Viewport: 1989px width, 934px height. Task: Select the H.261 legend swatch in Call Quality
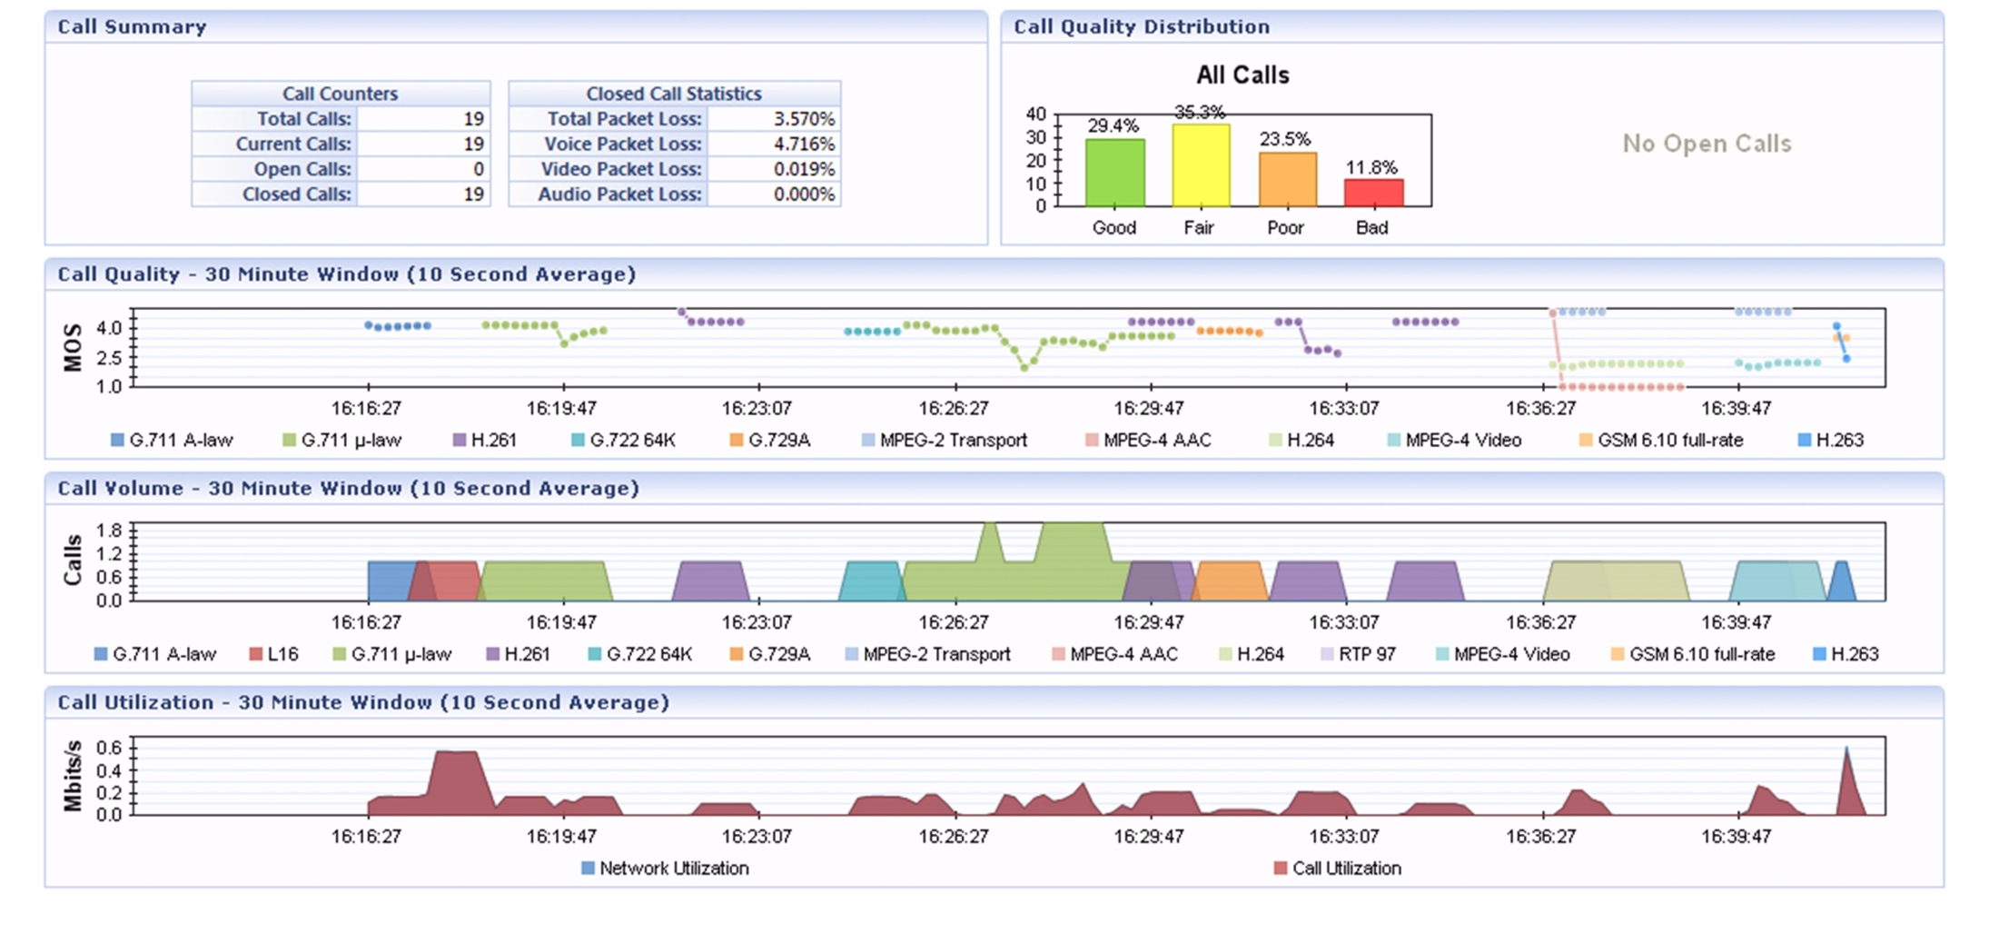click(459, 440)
